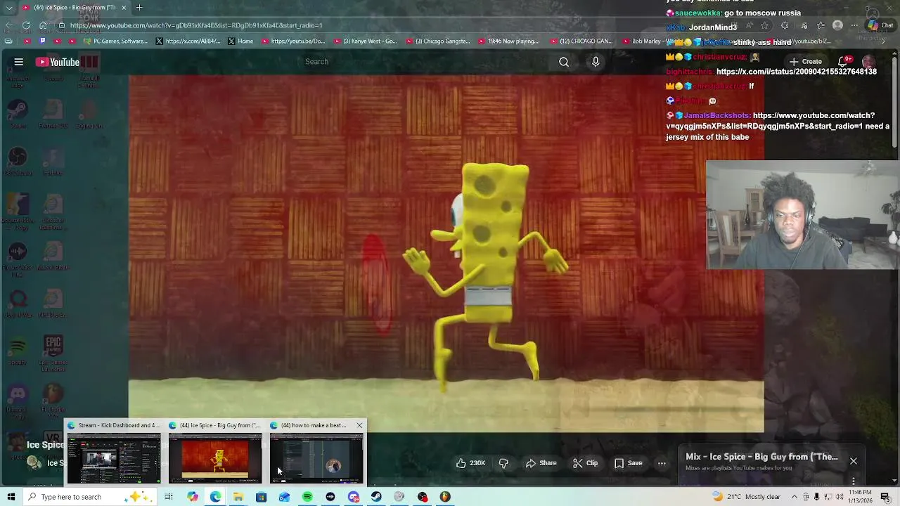The width and height of the screenshot is (900, 506).
Task: Start voice search with the microphone icon
Action: (596, 62)
